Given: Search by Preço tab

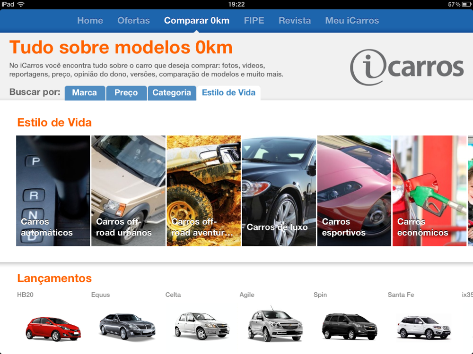Looking at the screenshot, I should tap(126, 93).
